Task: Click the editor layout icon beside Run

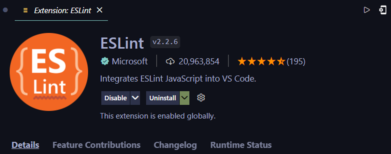Action: (383, 10)
